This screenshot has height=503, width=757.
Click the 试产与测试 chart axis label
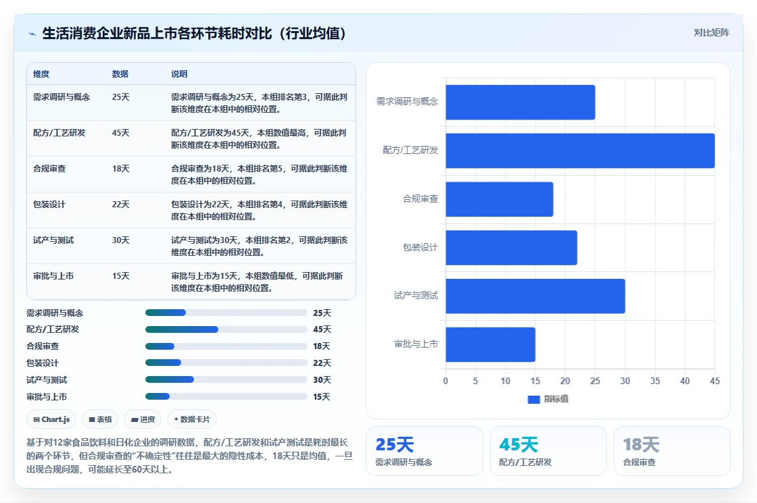tap(416, 295)
